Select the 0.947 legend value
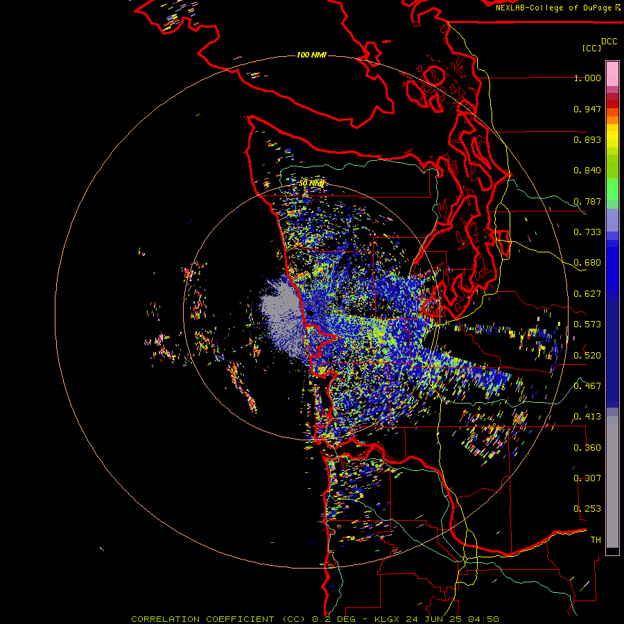Image resolution: width=624 pixels, height=624 pixels. click(587, 109)
